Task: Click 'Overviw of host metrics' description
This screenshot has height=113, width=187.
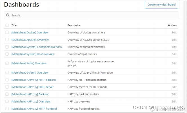Action: (82, 54)
